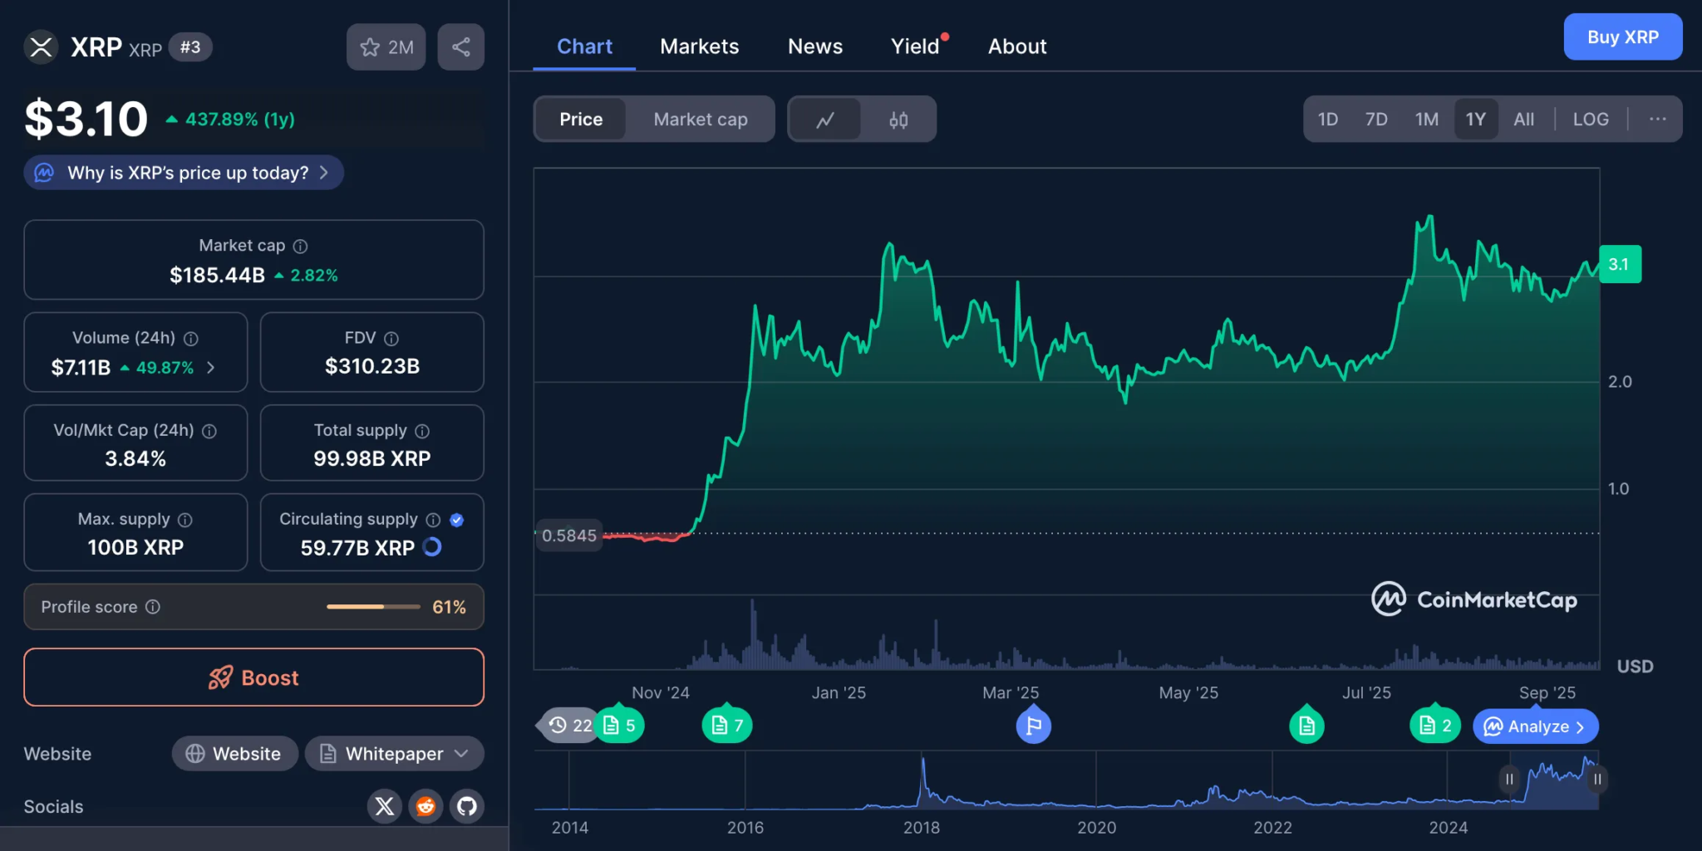
Task: Click the share icon button
Action: (x=461, y=47)
